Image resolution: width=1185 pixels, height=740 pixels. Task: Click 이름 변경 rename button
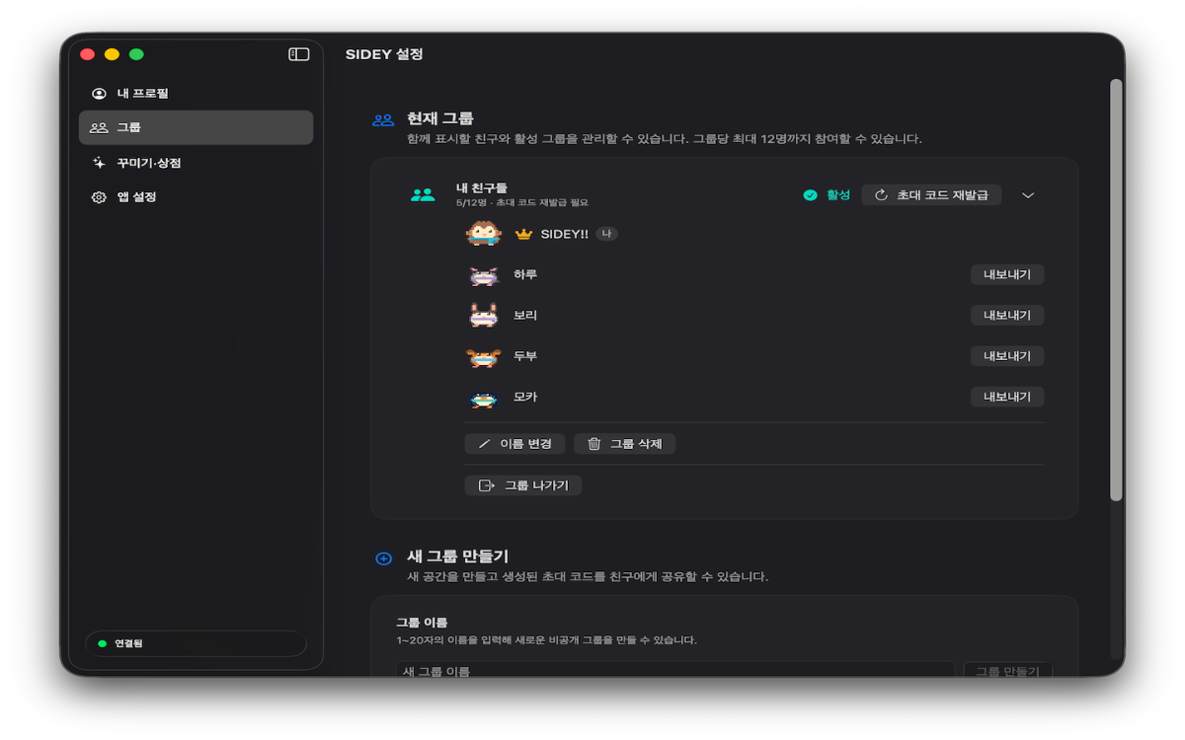tap(514, 444)
